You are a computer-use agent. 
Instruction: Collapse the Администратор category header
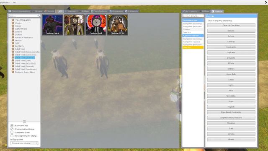[x=193, y=36]
